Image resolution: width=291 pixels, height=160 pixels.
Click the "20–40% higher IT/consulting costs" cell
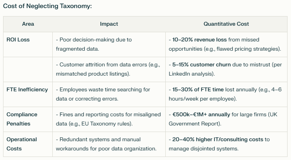(216, 139)
